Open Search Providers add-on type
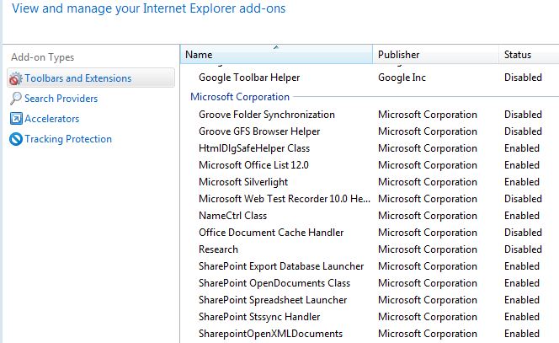 (61, 99)
